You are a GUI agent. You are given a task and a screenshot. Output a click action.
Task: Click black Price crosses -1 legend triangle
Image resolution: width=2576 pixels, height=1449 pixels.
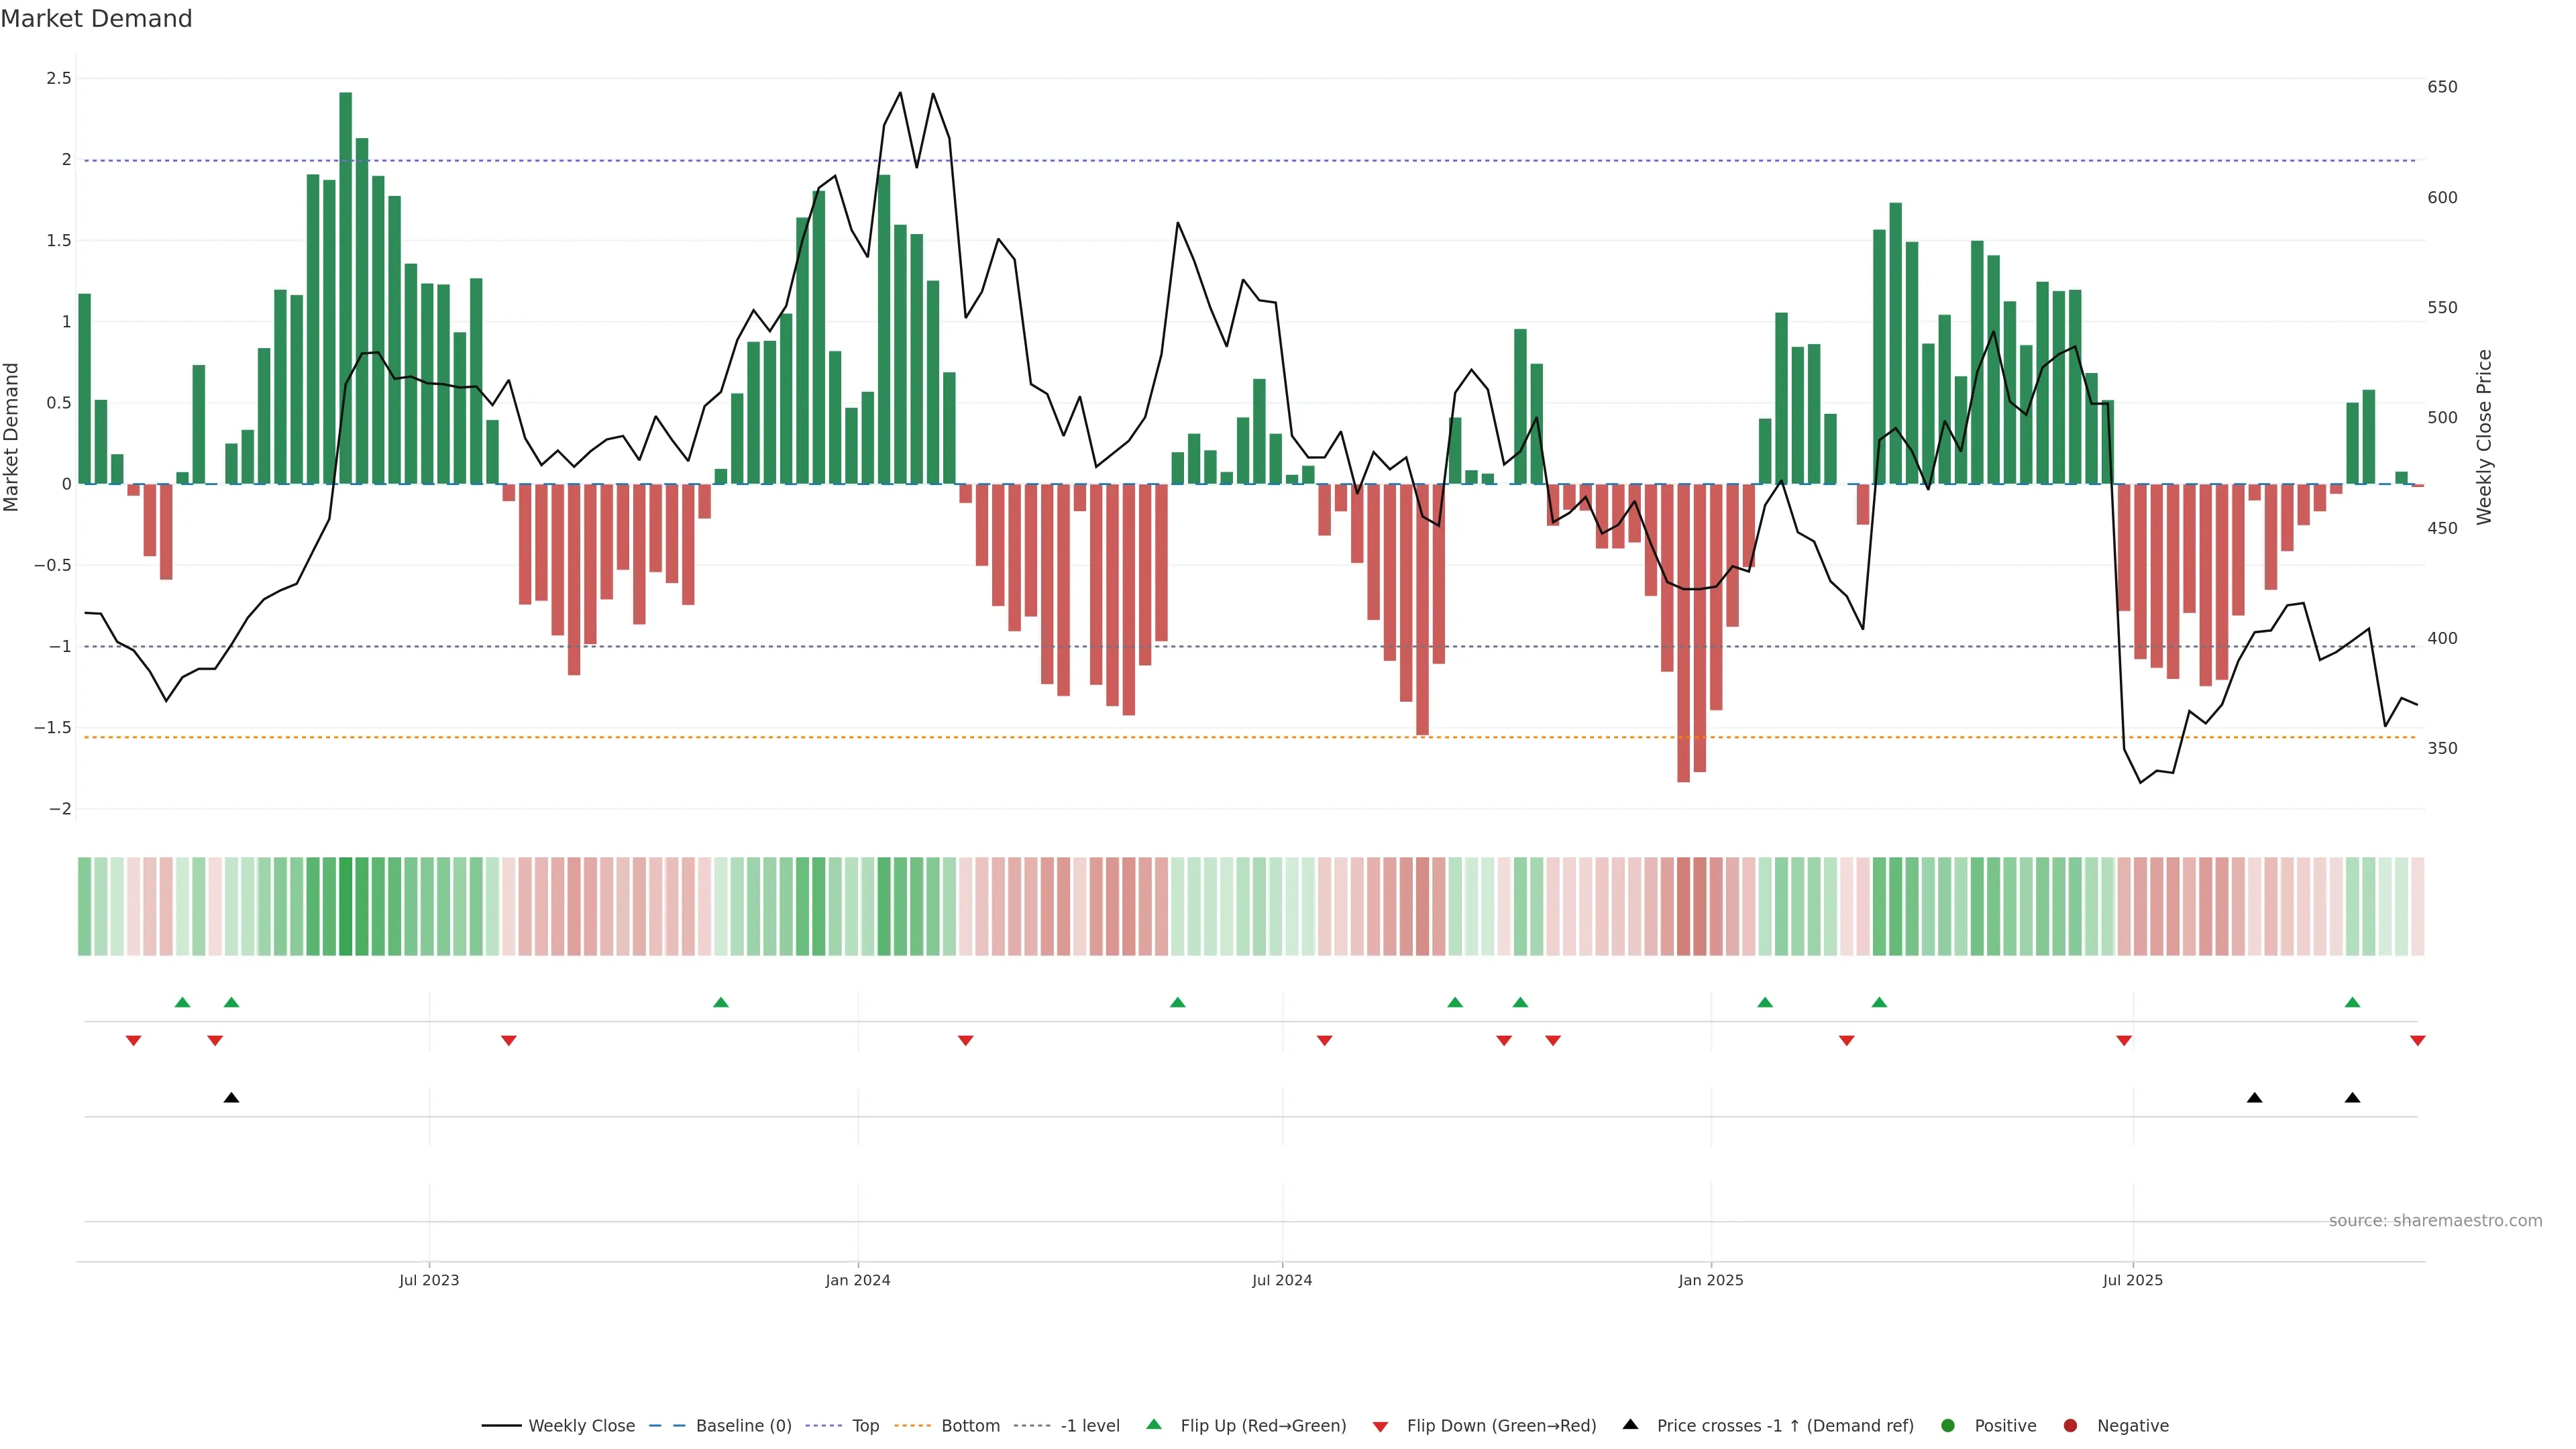pos(1630,1425)
